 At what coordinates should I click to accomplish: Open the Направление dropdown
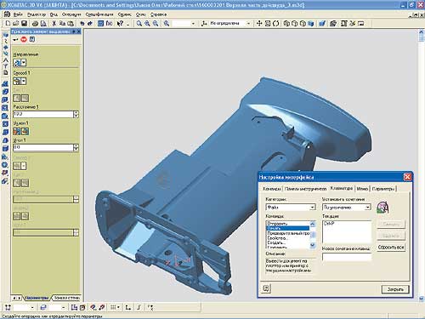[x=24, y=63]
